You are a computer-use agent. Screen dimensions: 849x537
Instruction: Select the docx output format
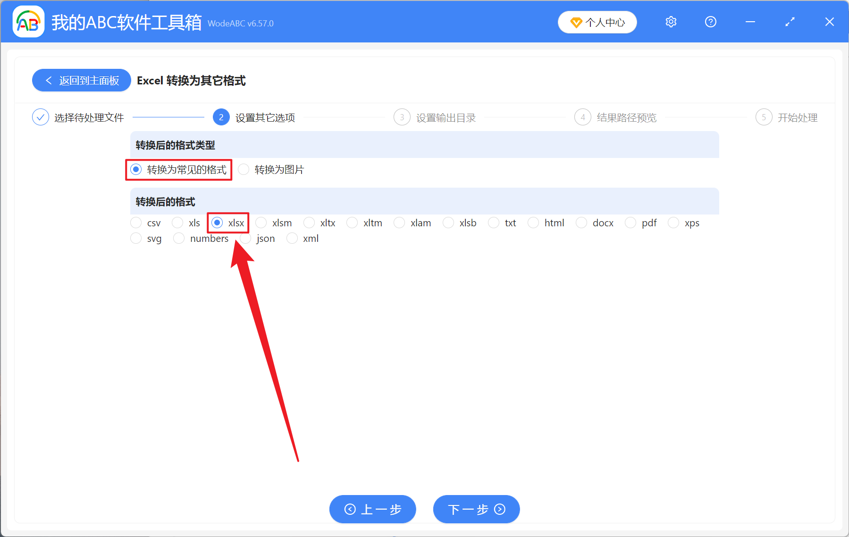click(x=581, y=223)
